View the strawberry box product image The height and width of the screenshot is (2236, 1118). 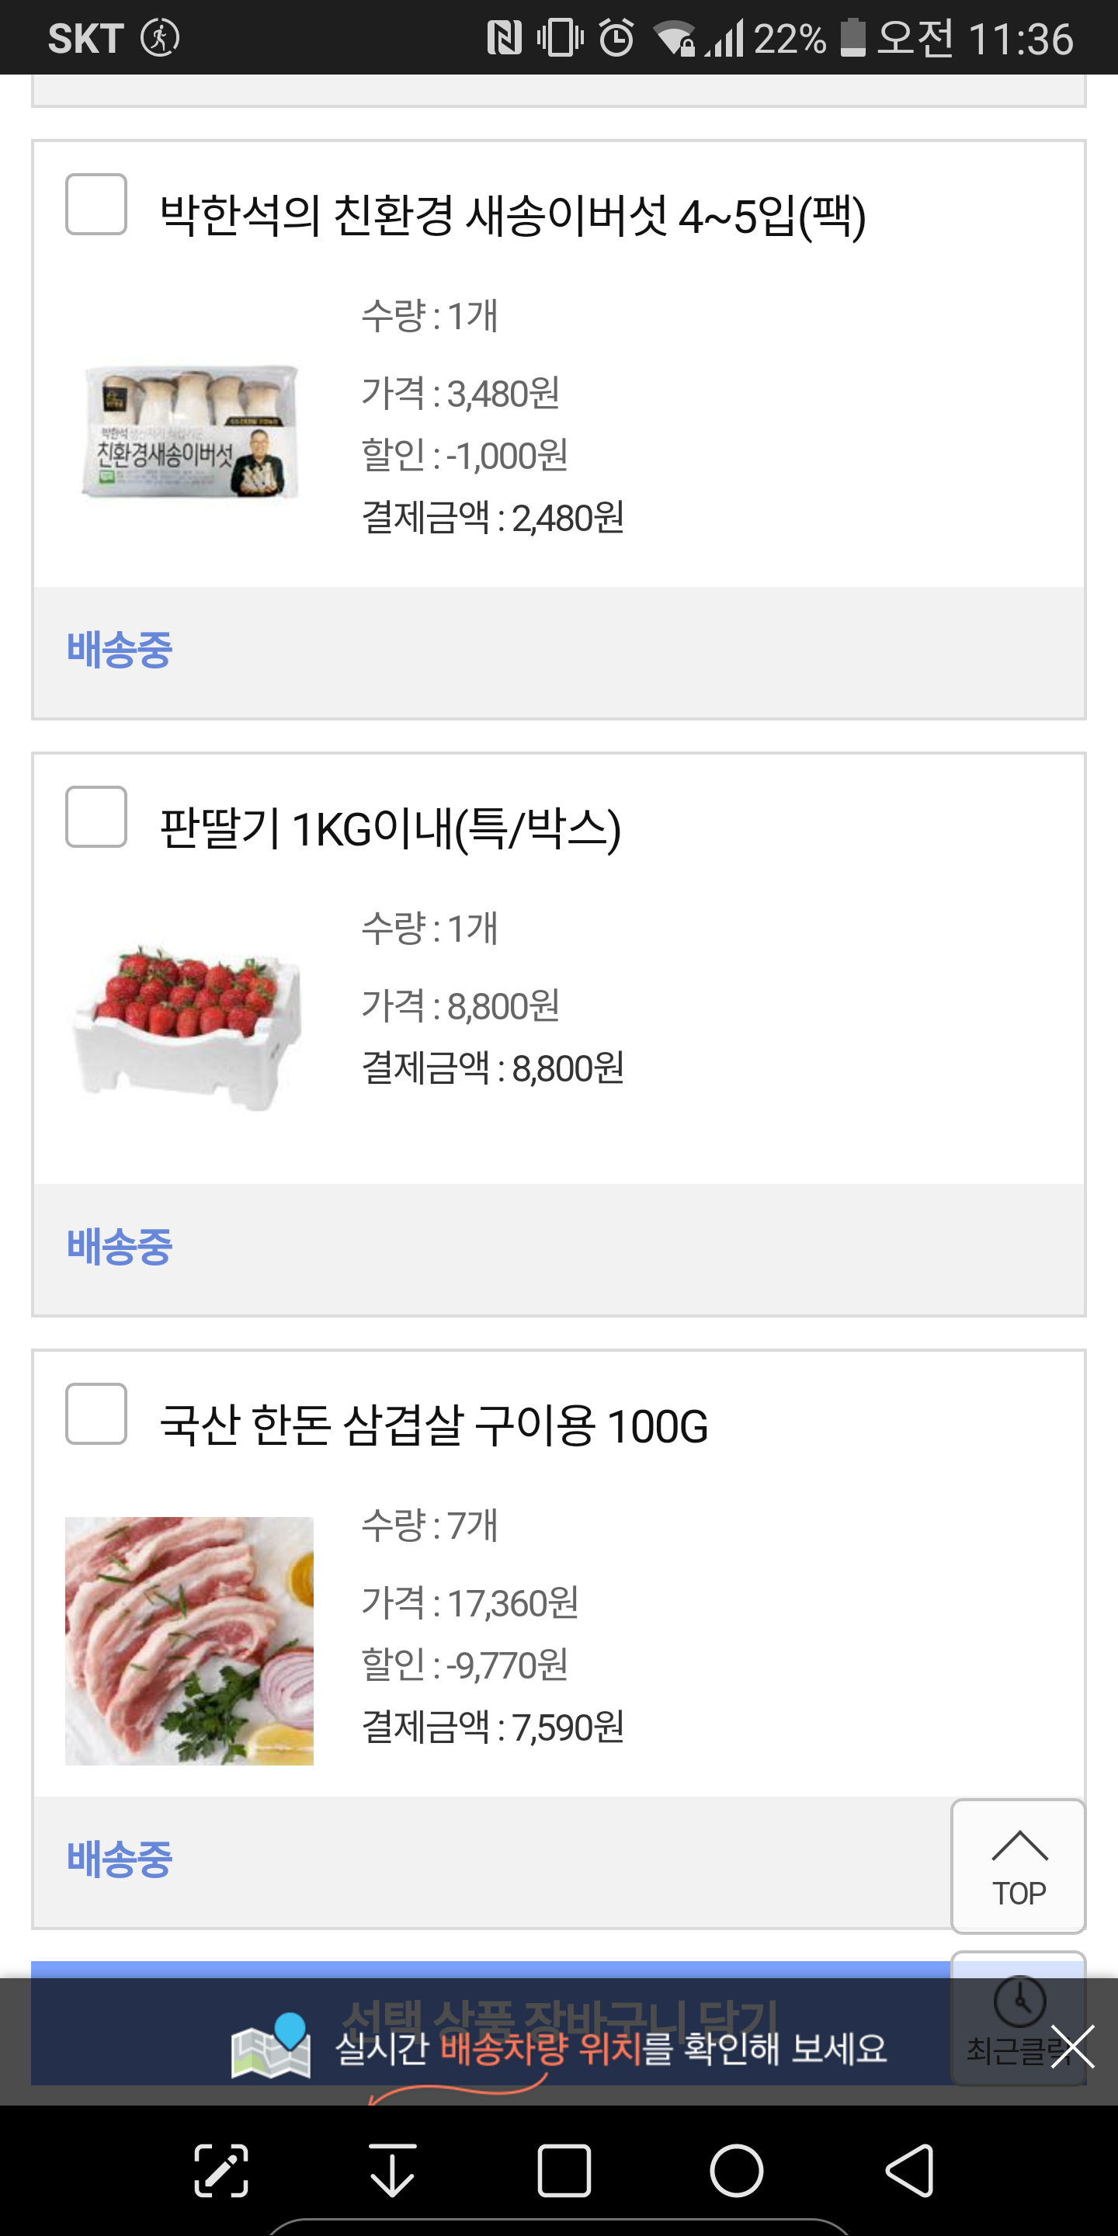point(190,1027)
